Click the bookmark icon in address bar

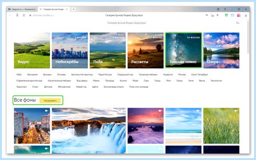coord(218,15)
